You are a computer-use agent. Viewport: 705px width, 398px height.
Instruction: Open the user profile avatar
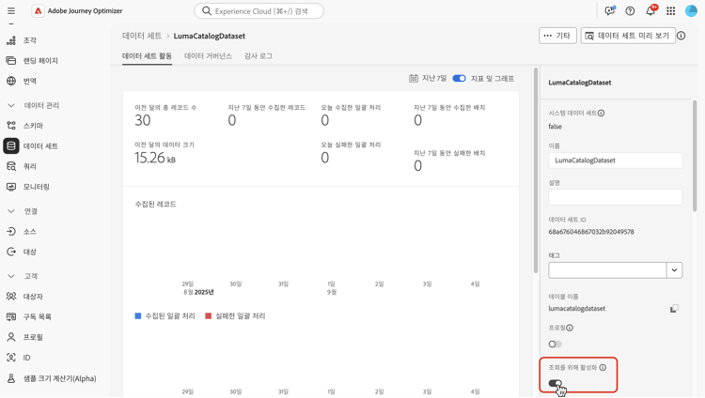pyautogui.click(x=691, y=10)
